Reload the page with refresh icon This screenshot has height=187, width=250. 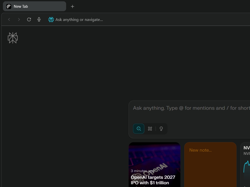coord(29,19)
